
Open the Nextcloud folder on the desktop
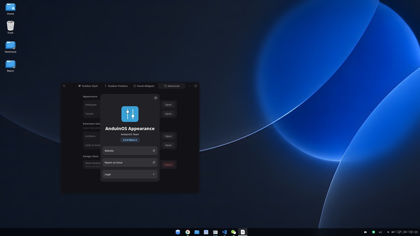click(x=10, y=47)
